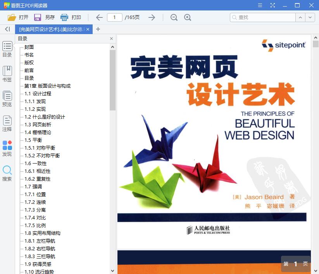Toggle fullscreen mode from the title bar

273,5
